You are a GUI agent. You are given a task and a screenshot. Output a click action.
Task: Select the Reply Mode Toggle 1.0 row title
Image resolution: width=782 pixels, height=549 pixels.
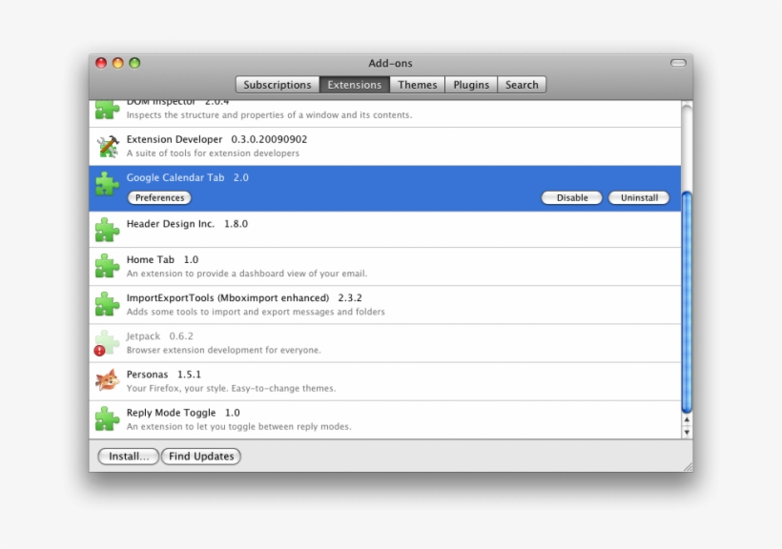tap(183, 413)
